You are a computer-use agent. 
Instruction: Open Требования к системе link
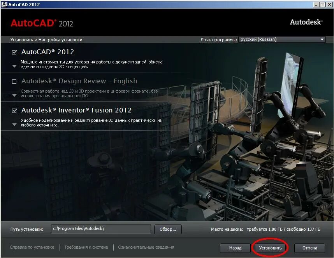[86, 247]
